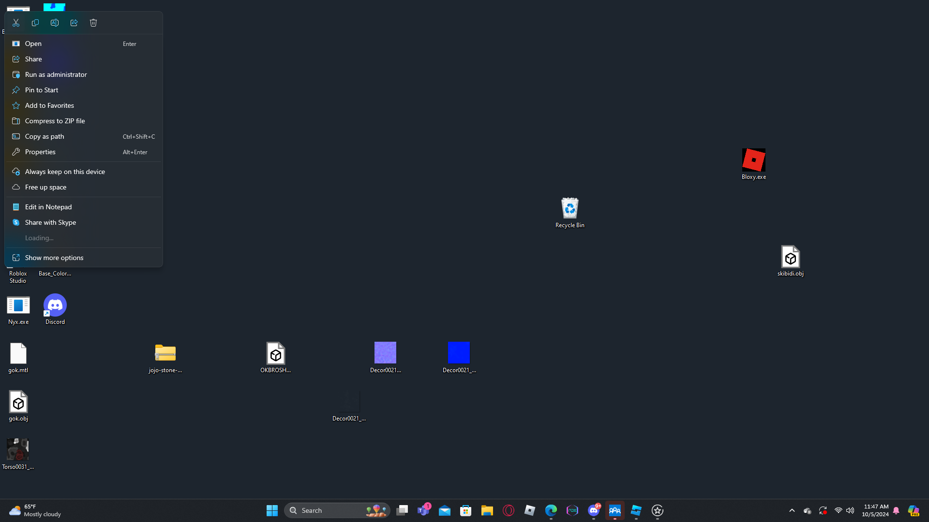Click the Cut icon in context menu

[x=16, y=23]
